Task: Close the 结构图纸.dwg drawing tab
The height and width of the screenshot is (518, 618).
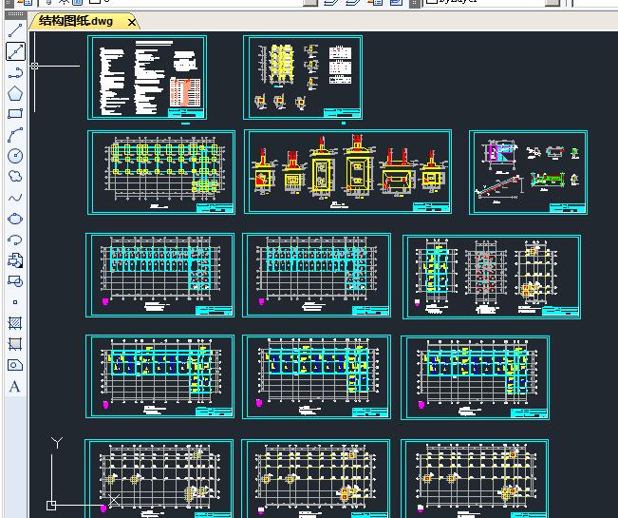Action: tap(132, 22)
